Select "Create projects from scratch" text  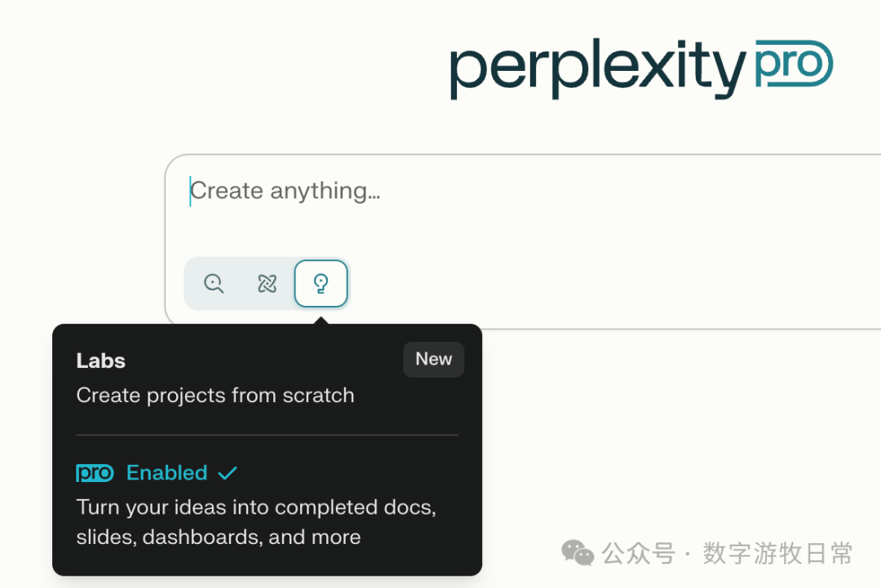click(x=215, y=396)
